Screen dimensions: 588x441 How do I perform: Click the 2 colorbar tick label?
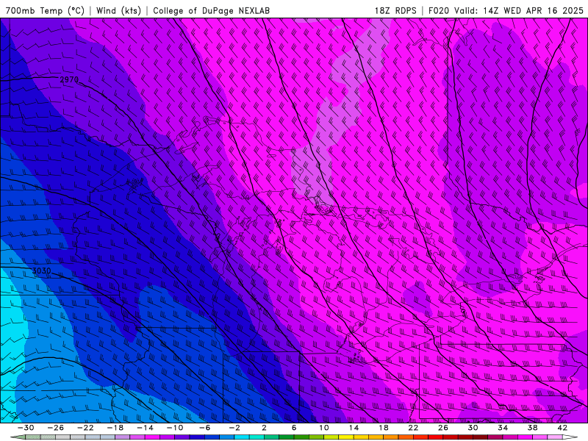[x=264, y=428]
